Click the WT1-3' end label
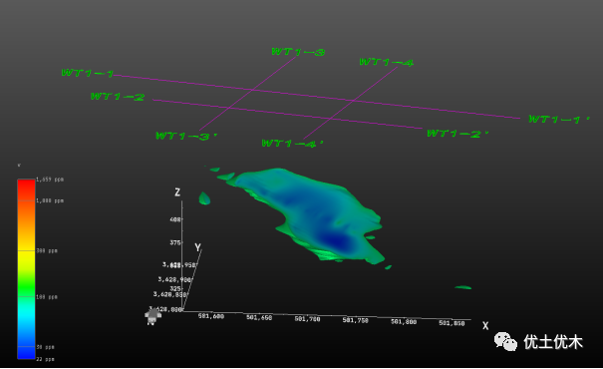 point(186,136)
